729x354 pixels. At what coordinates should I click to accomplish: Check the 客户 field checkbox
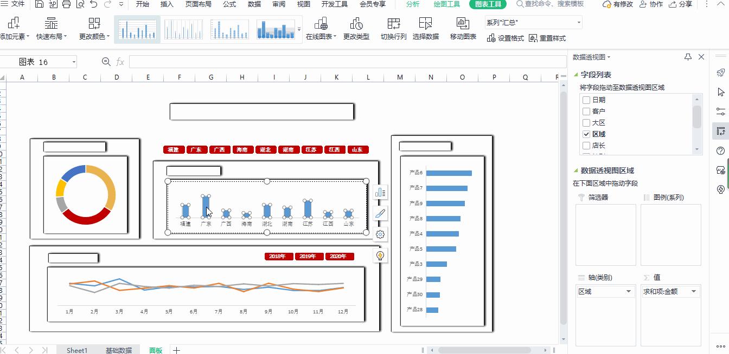pyautogui.click(x=586, y=111)
